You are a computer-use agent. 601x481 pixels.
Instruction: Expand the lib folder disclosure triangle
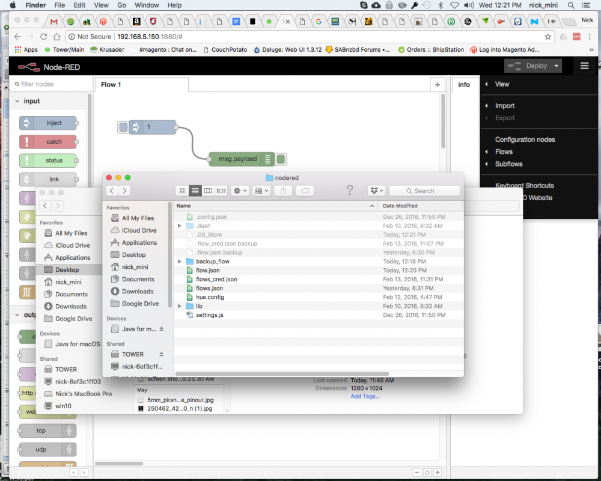click(x=179, y=306)
